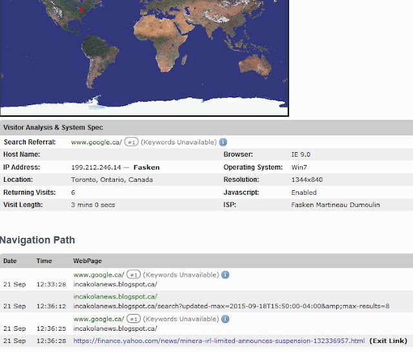
Task: Click browser value IE 9.0
Action: [x=301, y=155]
